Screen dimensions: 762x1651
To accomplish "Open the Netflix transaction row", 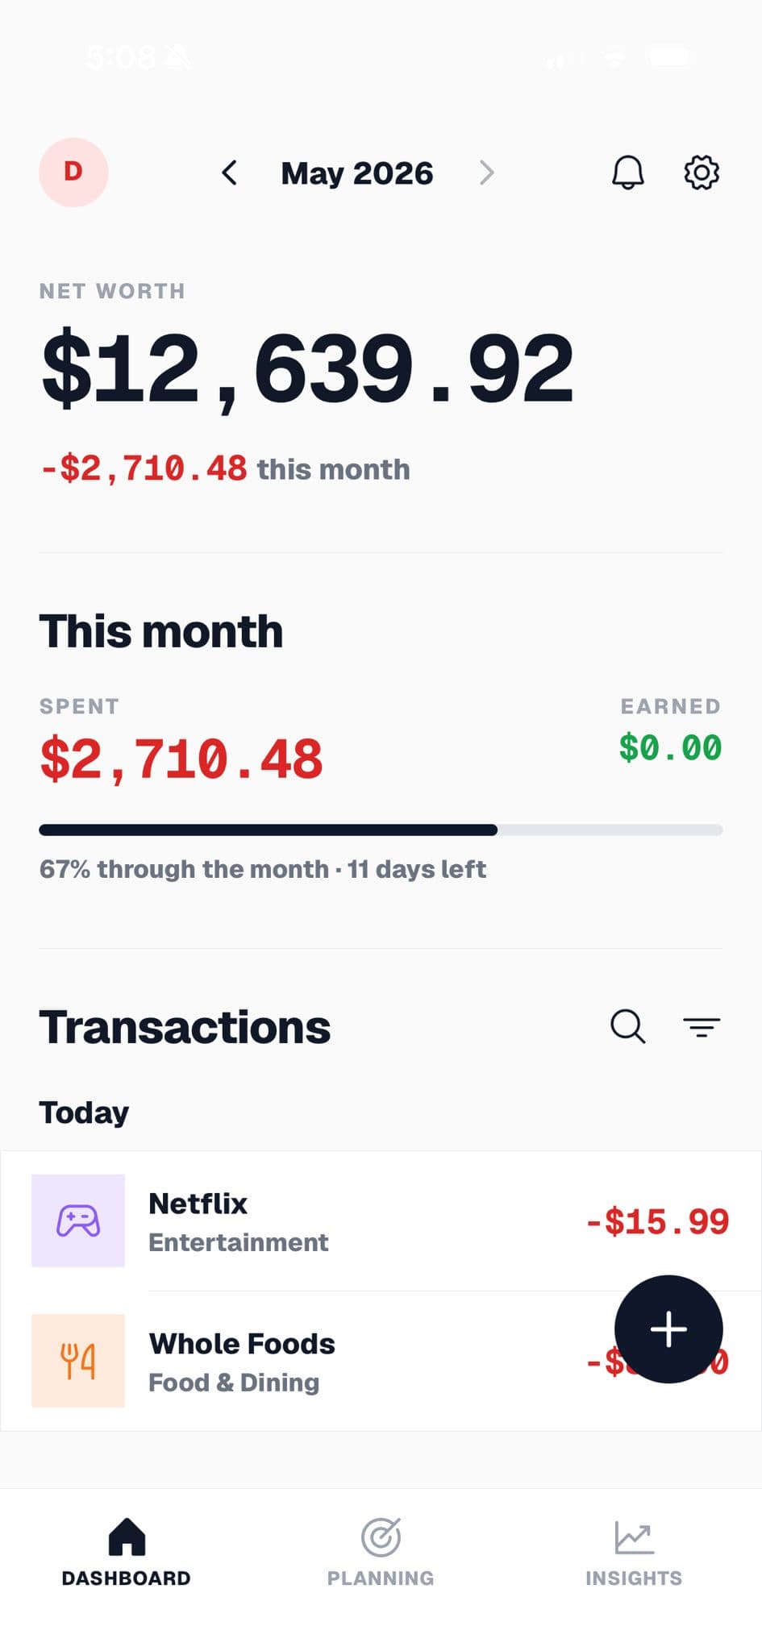I will (x=381, y=1221).
